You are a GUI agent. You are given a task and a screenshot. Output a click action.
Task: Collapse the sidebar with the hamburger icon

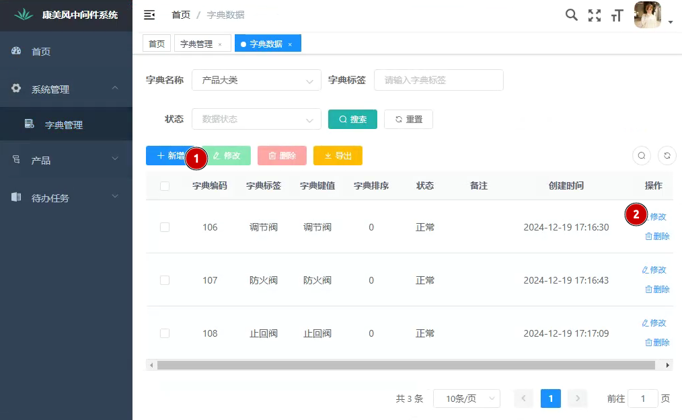click(149, 15)
